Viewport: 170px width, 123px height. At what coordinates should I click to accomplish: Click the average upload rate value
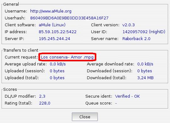(58, 64)
